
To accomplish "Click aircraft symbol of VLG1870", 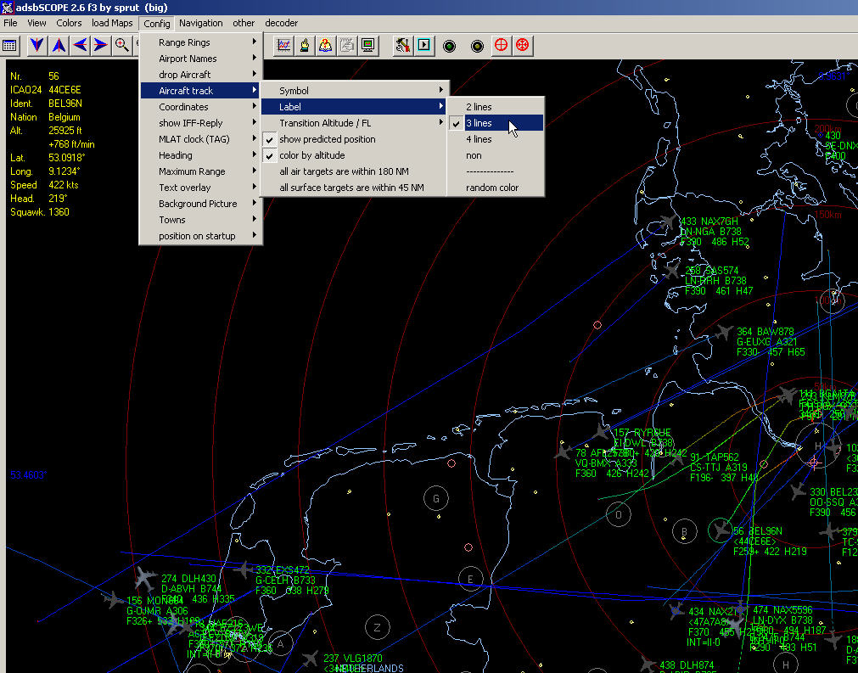I will [x=311, y=659].
